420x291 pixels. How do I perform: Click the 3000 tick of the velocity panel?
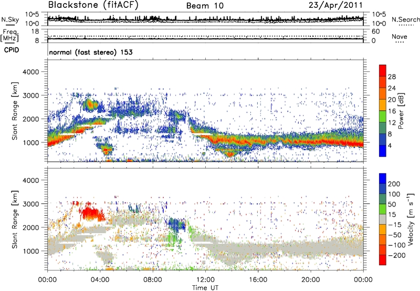click(31, 204)
